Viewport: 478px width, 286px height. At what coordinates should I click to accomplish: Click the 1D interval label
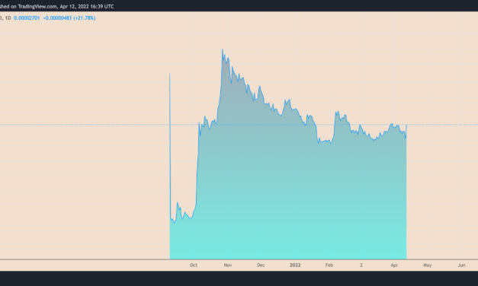tap(8, 18)
